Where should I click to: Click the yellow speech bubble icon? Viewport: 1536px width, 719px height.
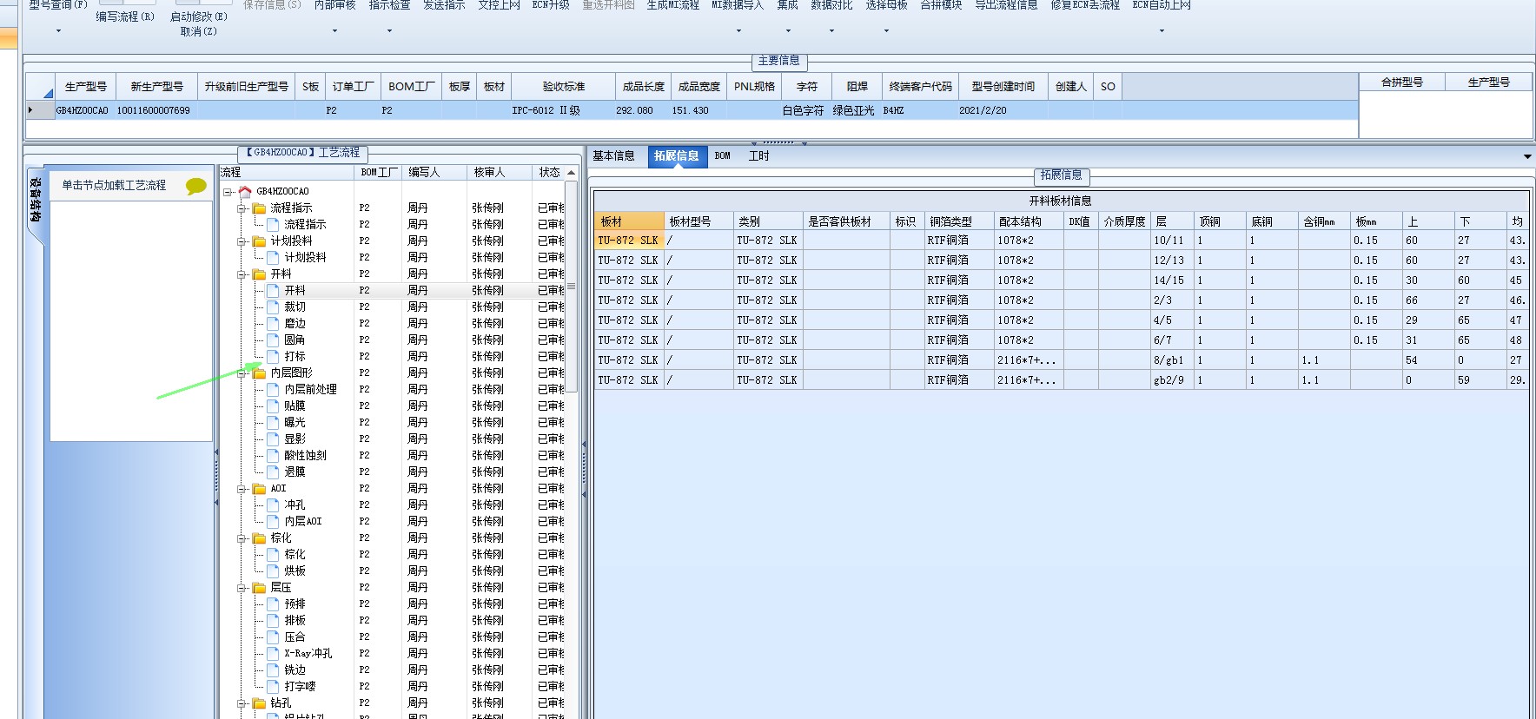point(196,186)
